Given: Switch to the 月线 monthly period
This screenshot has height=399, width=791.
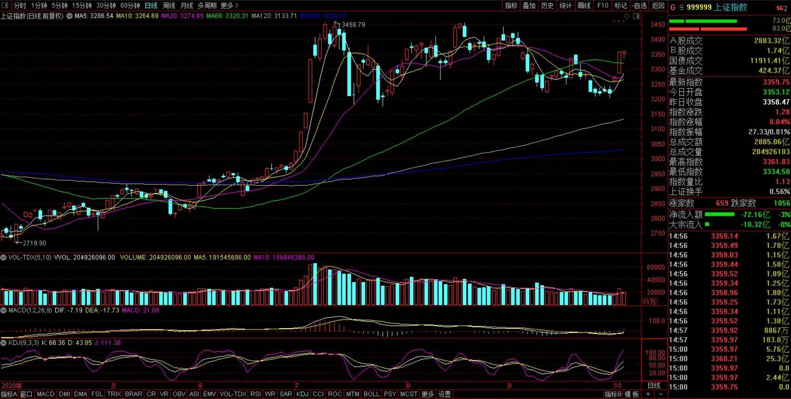Looking at the screenshot, I should pyautogui.click(x=187, y=5).
